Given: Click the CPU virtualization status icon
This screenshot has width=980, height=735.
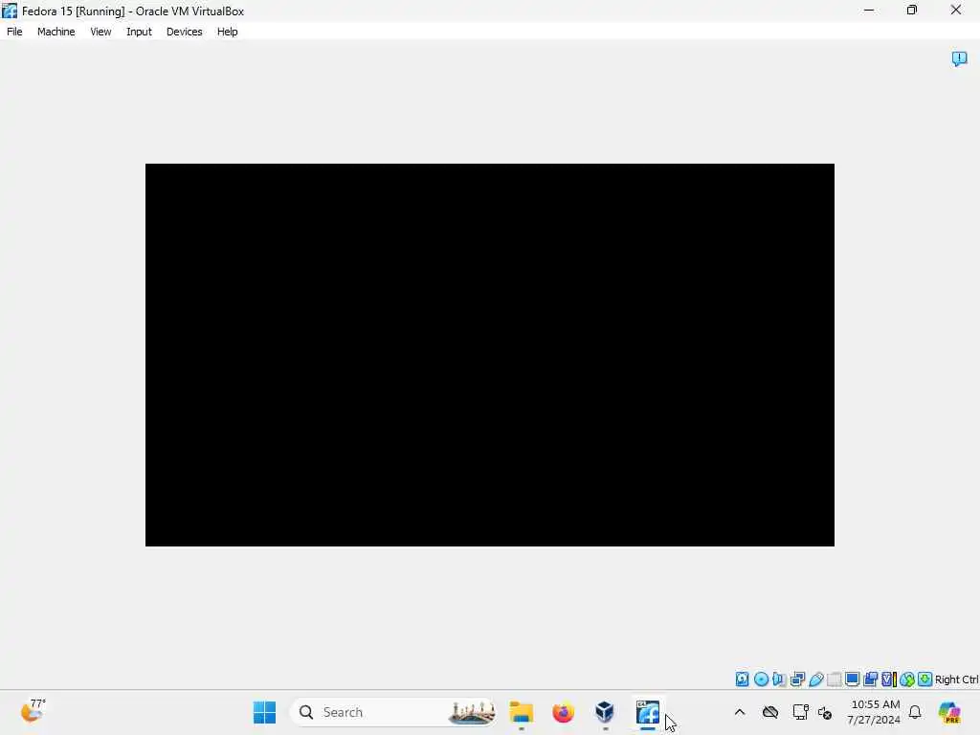Looking at the screenshot, I should (x=889, y=679).
